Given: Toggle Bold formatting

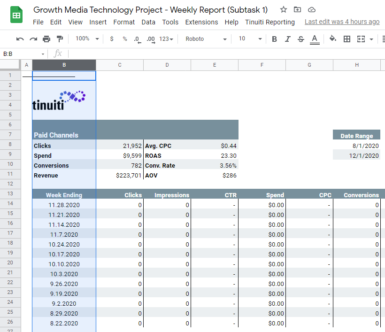Looking at the screenshot, I should [x=274, y=39].
